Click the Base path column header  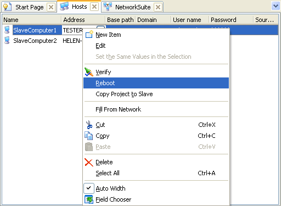pos(120,20)
